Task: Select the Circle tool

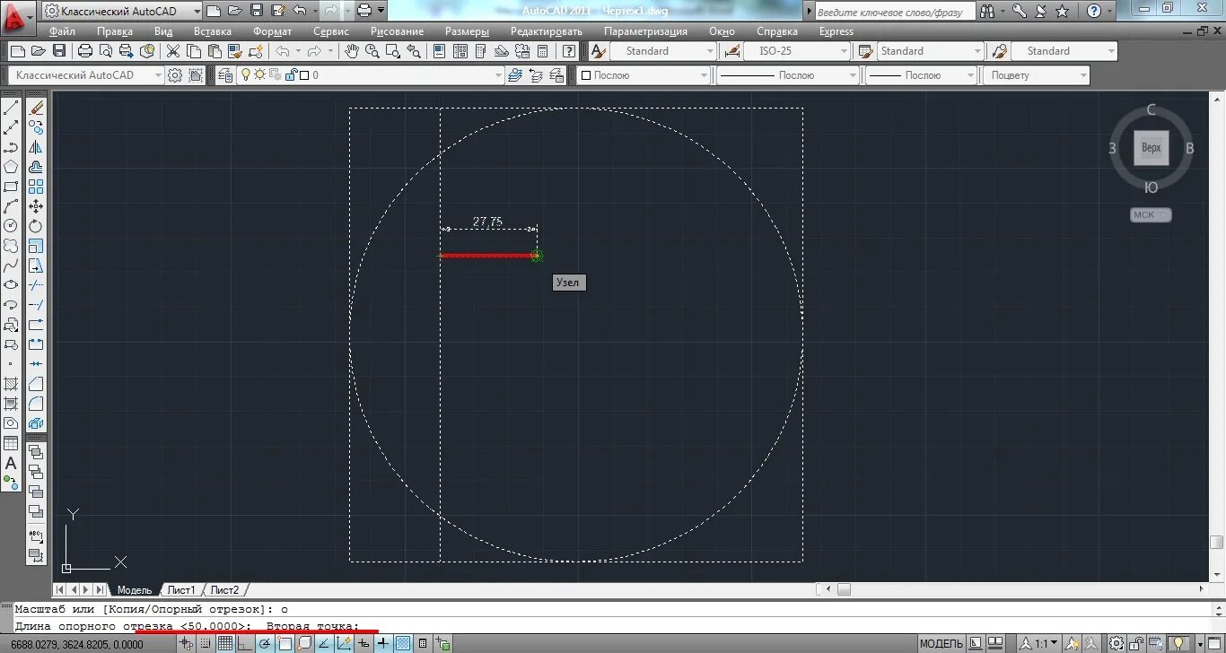Action: [11, 226]
